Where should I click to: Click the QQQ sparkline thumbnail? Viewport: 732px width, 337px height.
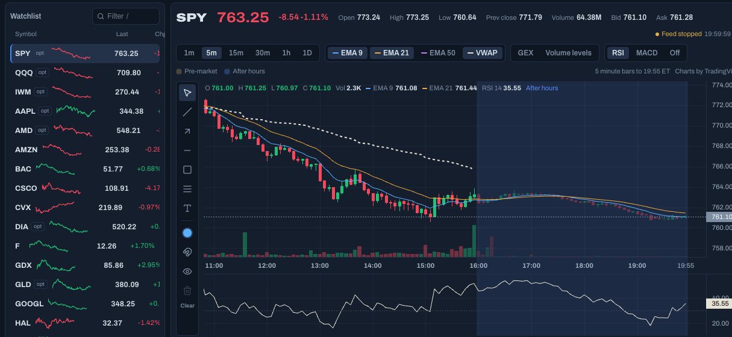click(72, 73)
